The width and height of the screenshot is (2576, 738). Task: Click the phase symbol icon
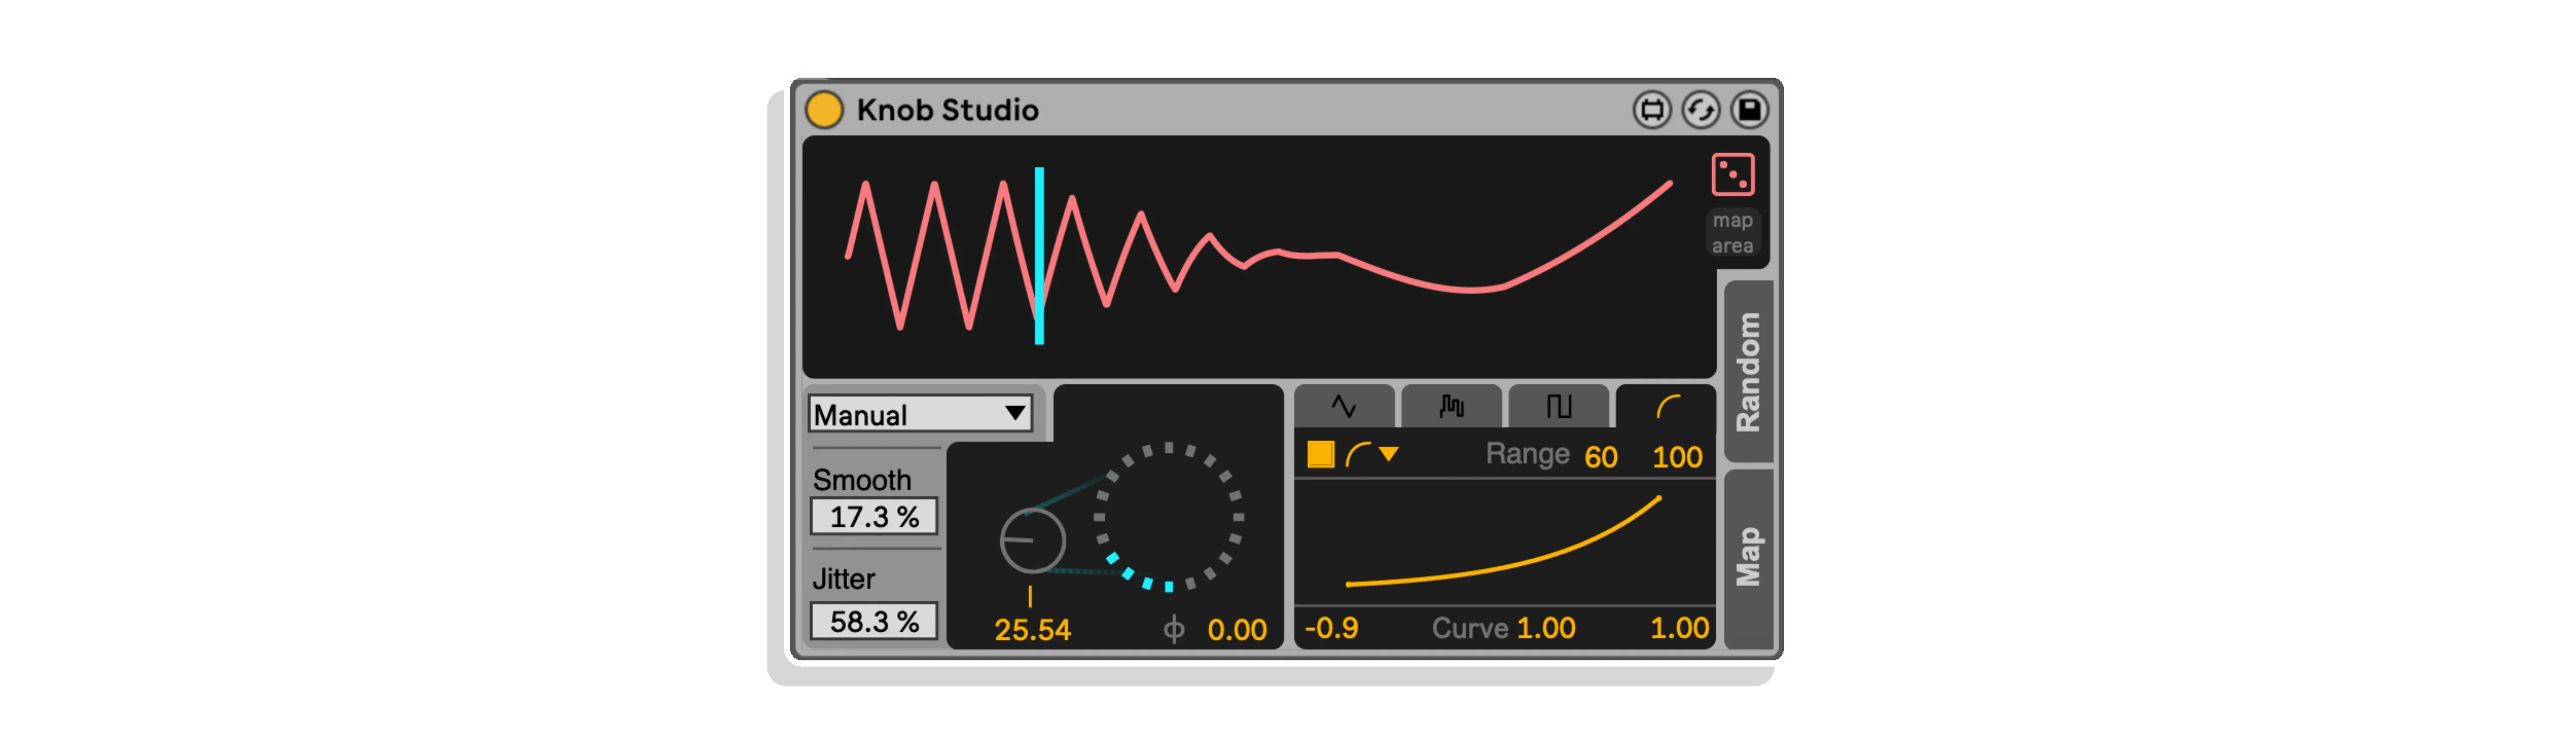1174,630
